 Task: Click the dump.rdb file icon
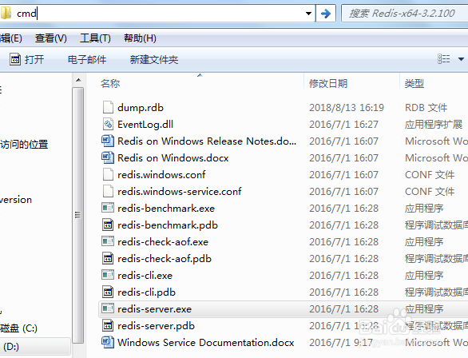pyautogui.click(x=108, y=107)
